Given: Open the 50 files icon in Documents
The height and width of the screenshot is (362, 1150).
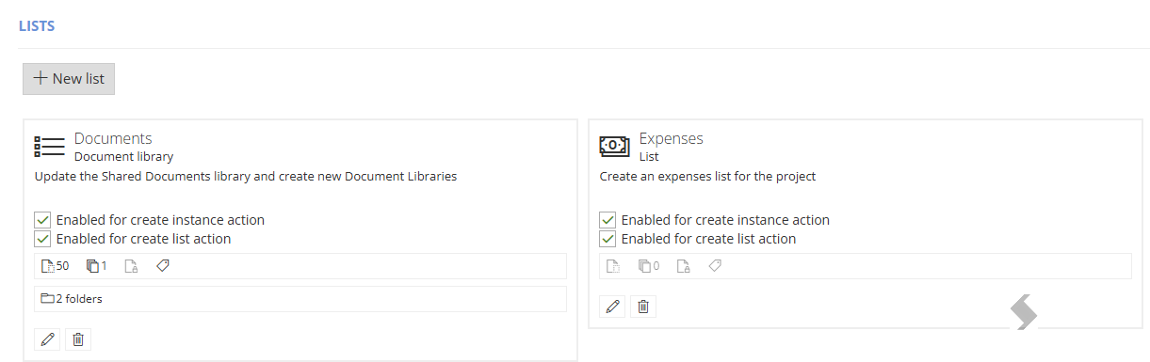Looking at the screenshot, I should [55, 266].
